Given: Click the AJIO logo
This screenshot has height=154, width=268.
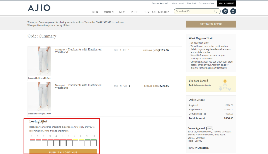Looking at the screenshot, I should point(39,8).
